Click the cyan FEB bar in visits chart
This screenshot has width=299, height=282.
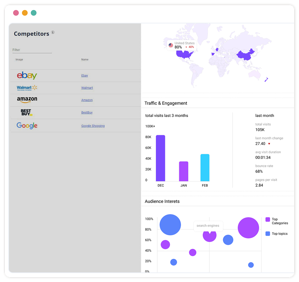(x=205, y=168)
